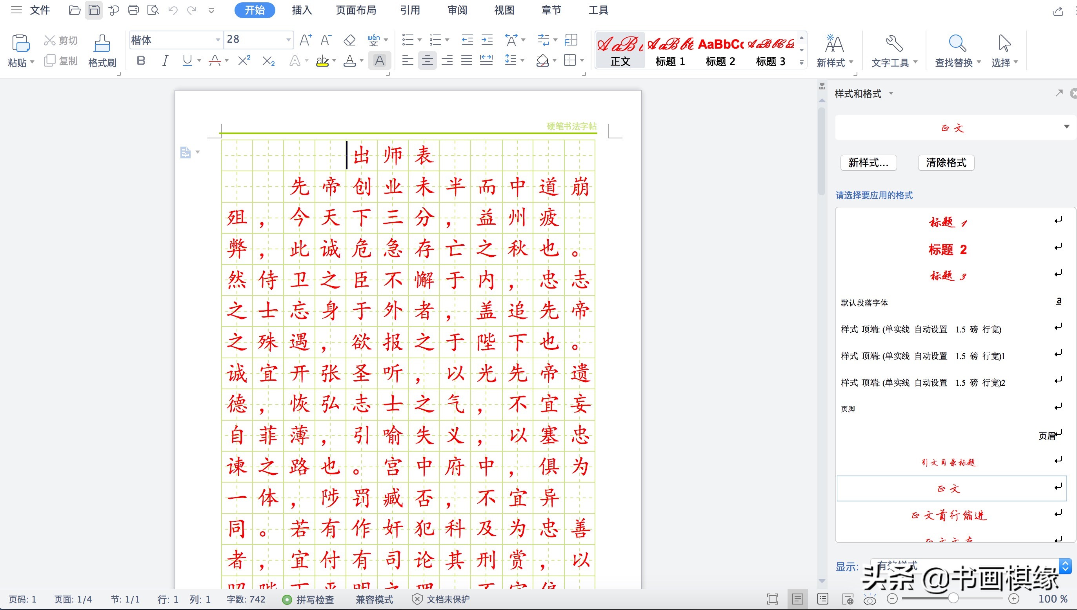Apply superscript formatting
The width and height of the screenshot is (1077, 610).
(244, 61)
